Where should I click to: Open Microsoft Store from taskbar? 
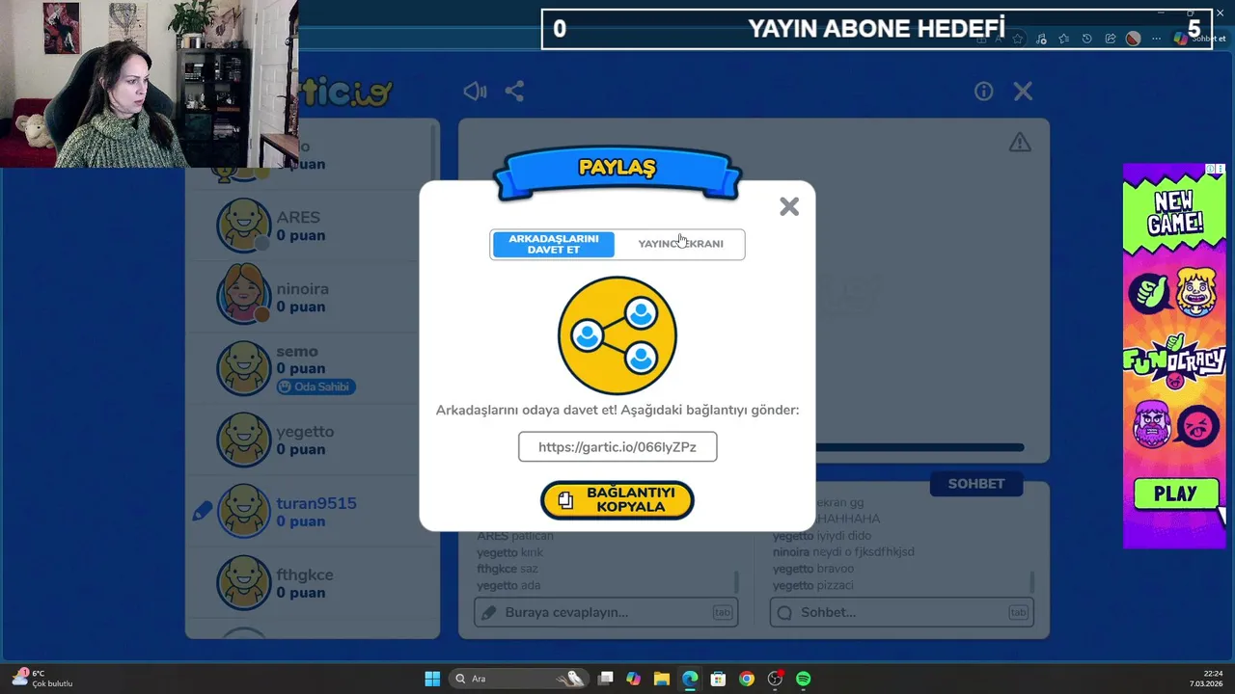pos(718,679)
